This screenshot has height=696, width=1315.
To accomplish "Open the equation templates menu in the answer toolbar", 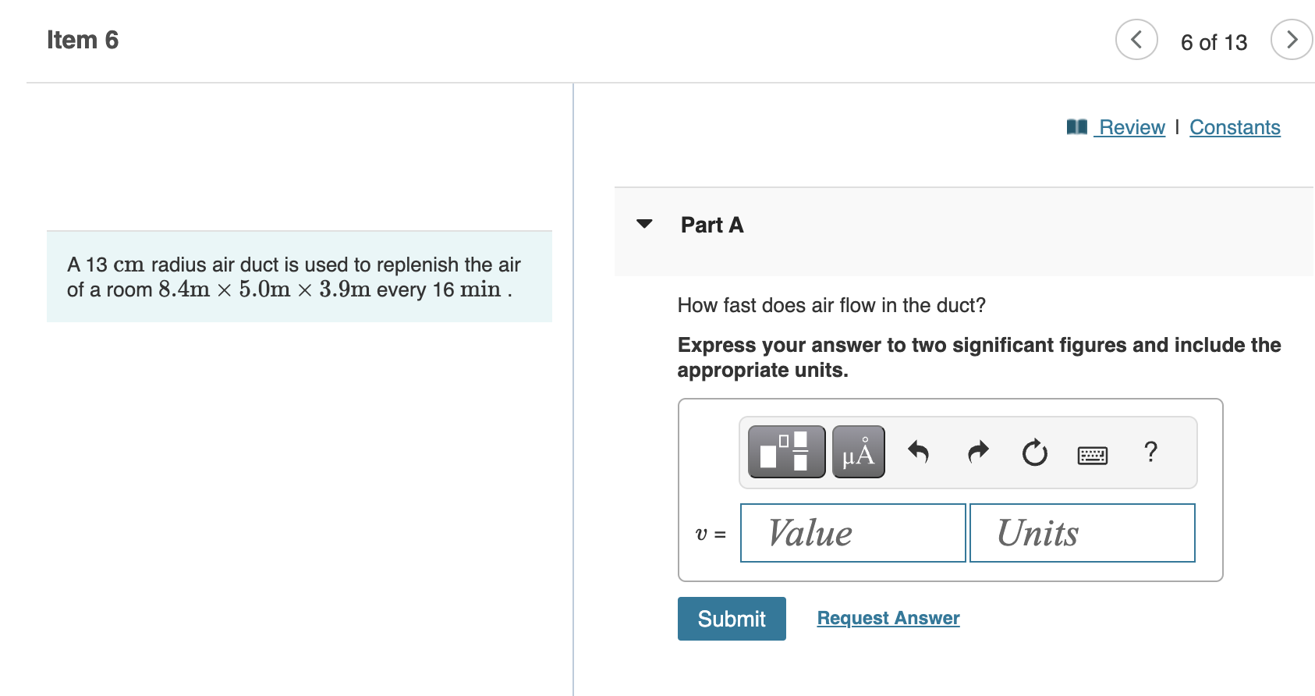I will [x=785, y=451].
